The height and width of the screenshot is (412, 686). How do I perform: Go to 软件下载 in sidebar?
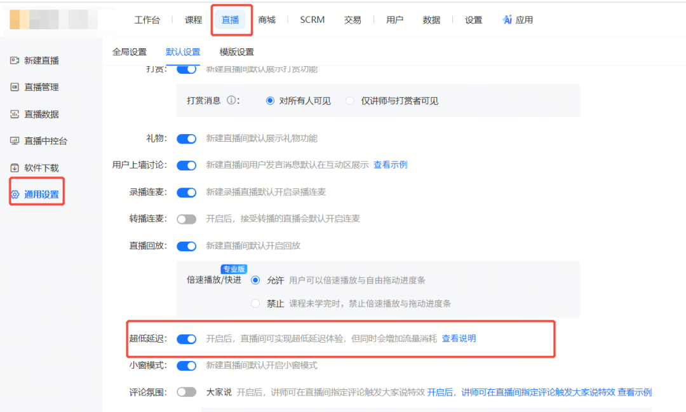[41, 168]
